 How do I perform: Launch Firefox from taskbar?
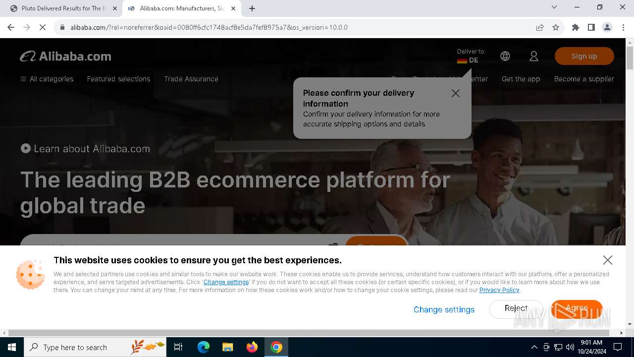[252, 347]
